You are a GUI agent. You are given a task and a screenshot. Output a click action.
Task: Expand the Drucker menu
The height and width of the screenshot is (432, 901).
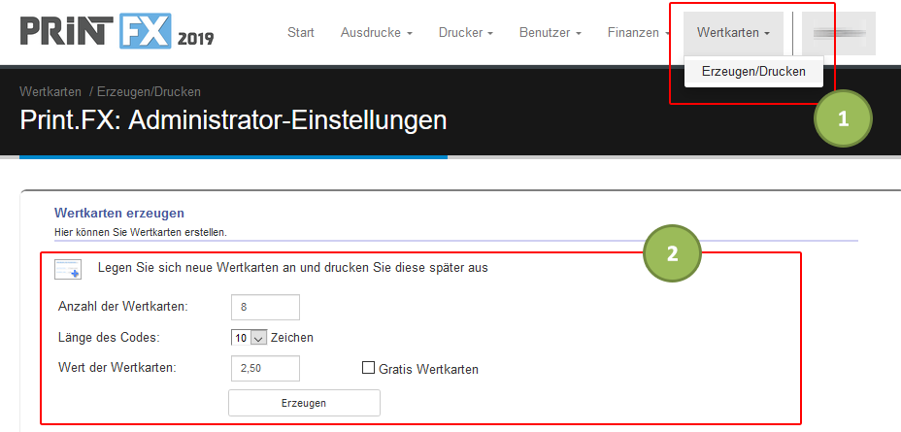pos(466,33)
